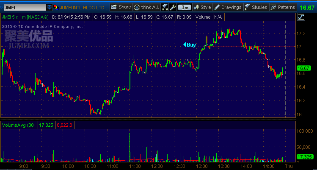Click the think A.I. button
The height and width of the screenshot is (170, 317).
tap(146, 7)
